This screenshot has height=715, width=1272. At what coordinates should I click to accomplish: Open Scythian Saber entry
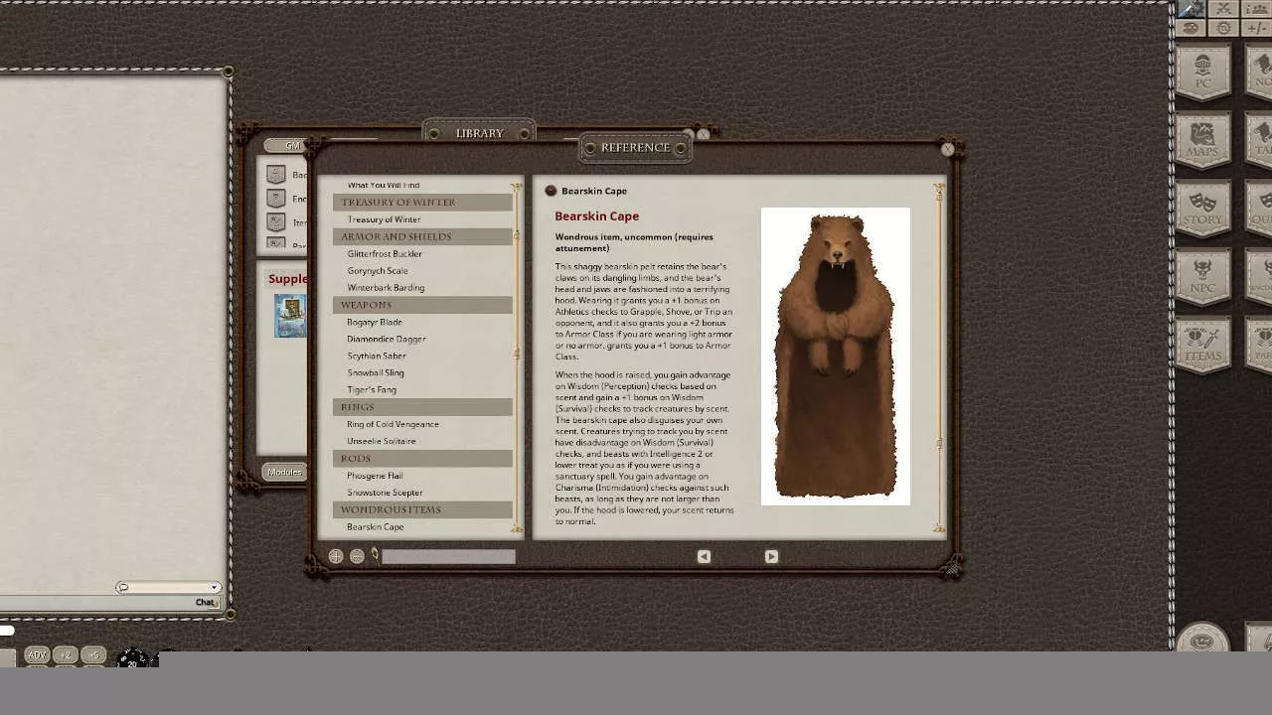pyautogui.click(x=377, y=356)
